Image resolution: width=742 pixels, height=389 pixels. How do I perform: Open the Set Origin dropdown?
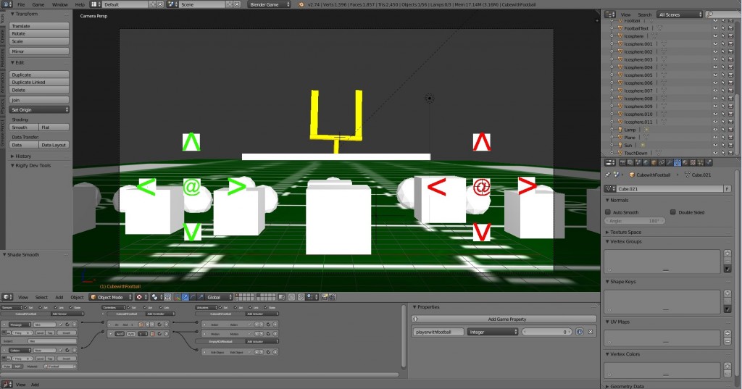click(x=39, y=110)
